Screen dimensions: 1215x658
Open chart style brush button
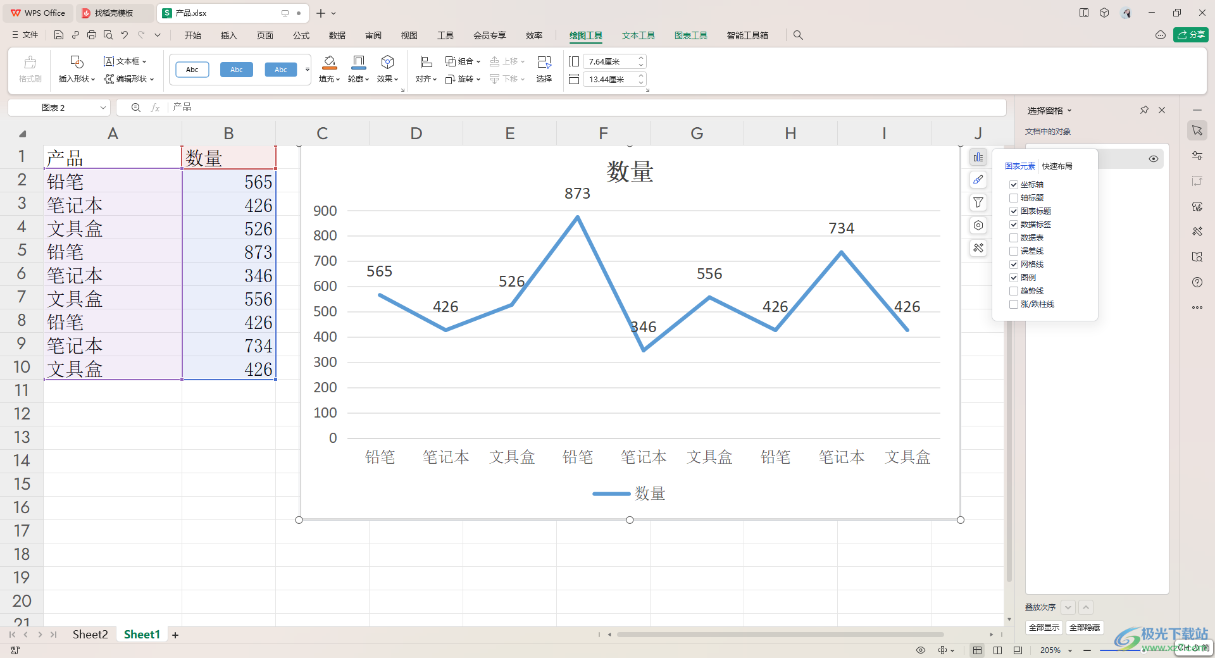point(978,180)
